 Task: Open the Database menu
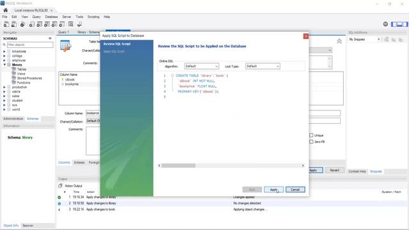pos(51,17)
